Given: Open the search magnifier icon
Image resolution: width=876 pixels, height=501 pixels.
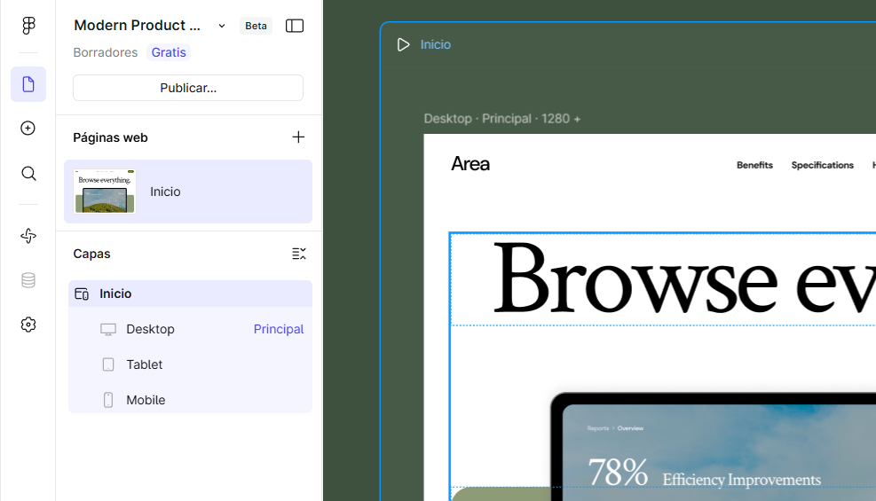Looking at the screenshot, I should (x=28, y=173).
